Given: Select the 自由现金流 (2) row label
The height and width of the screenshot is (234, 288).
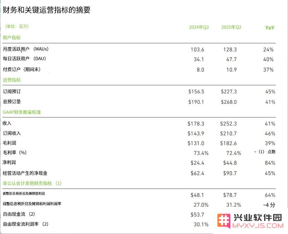Looking at the screenshot, I should click(x=19, y=214).
